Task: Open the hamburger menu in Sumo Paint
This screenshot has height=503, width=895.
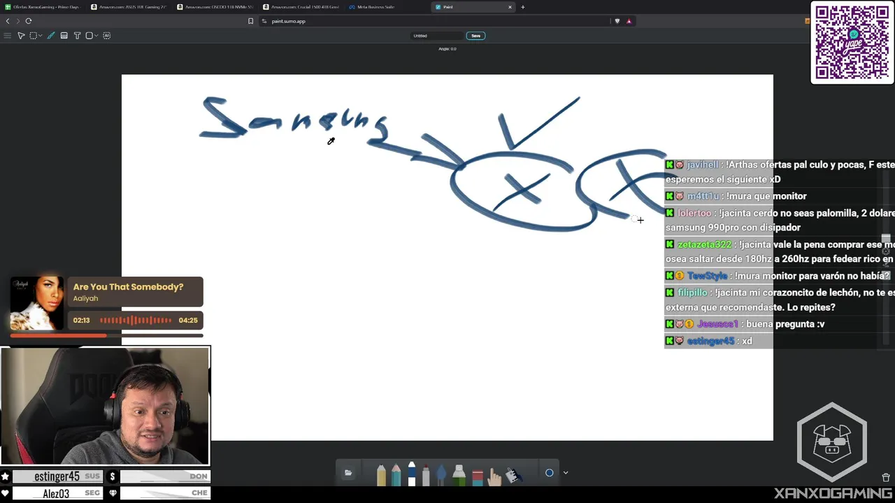Action: pos(8,36)
